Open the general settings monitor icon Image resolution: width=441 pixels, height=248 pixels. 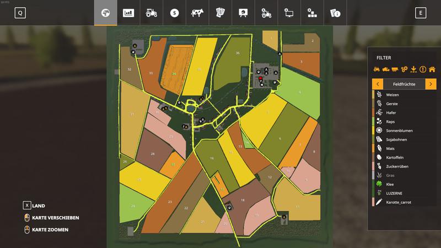(x=289, y=13)
